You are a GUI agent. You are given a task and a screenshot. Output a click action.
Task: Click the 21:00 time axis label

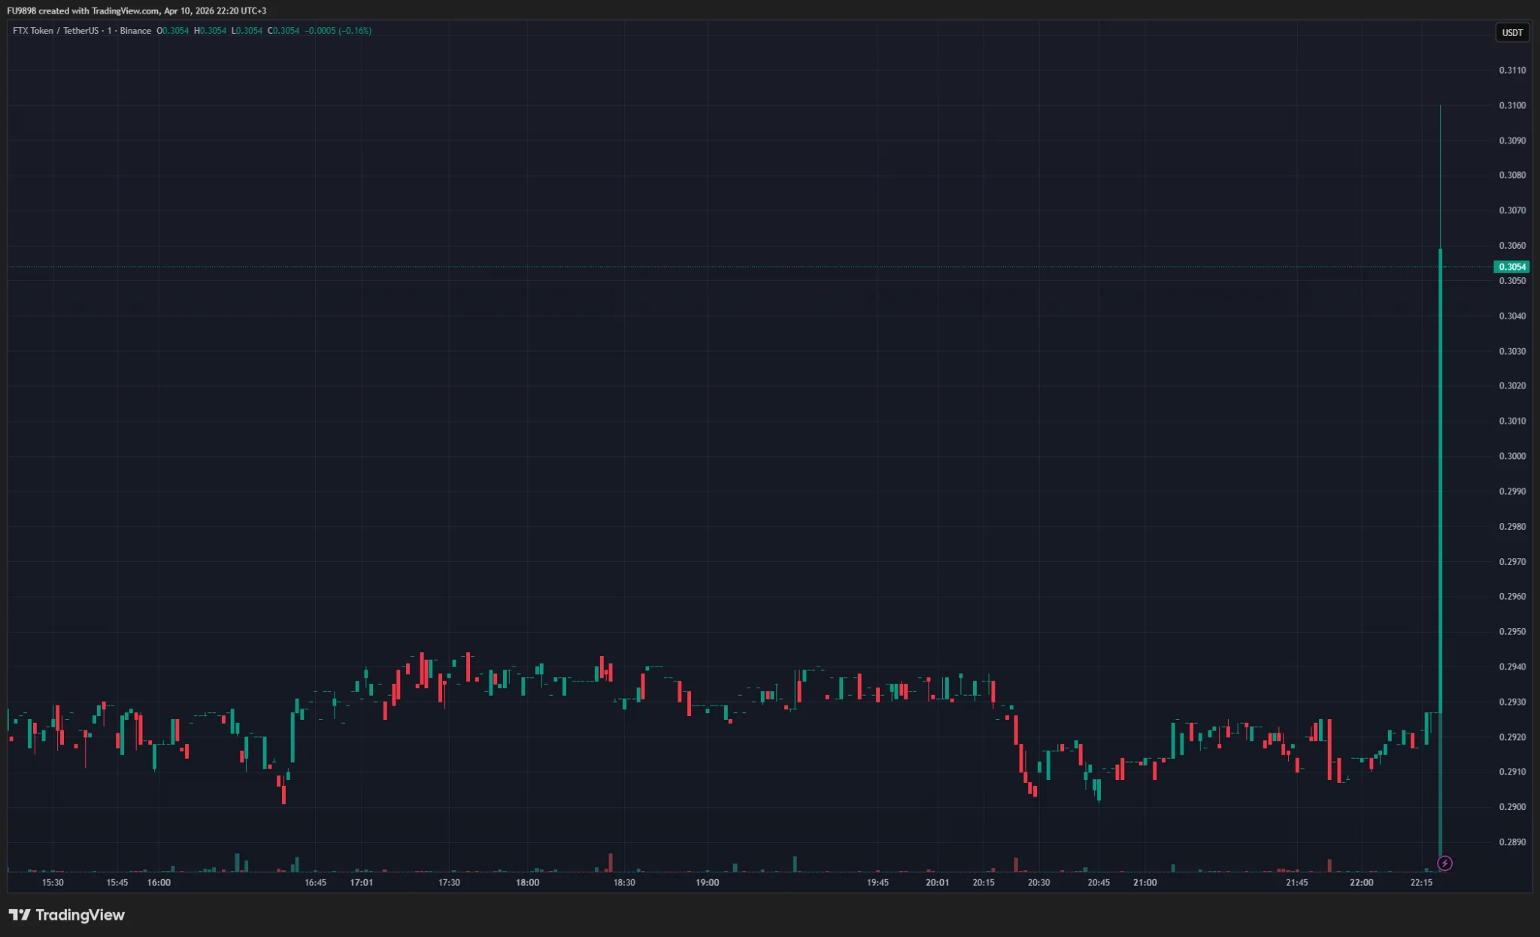click(x=1144, y=882)
